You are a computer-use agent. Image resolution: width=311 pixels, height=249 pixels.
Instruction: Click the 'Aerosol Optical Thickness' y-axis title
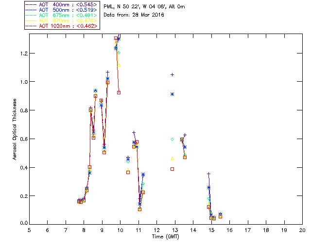[x=15, y=131]
